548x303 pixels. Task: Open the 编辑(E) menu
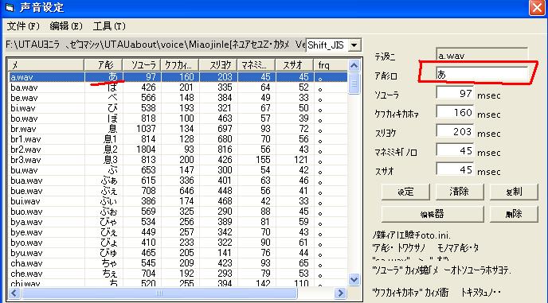click(x=66, y=26)
